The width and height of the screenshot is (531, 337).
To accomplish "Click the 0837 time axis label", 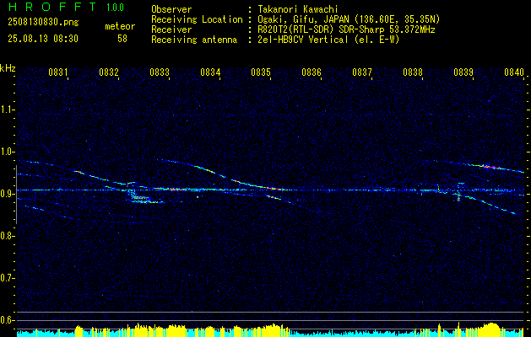I will tap(362, 72).
